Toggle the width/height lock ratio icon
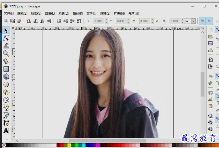 point(157,21)
